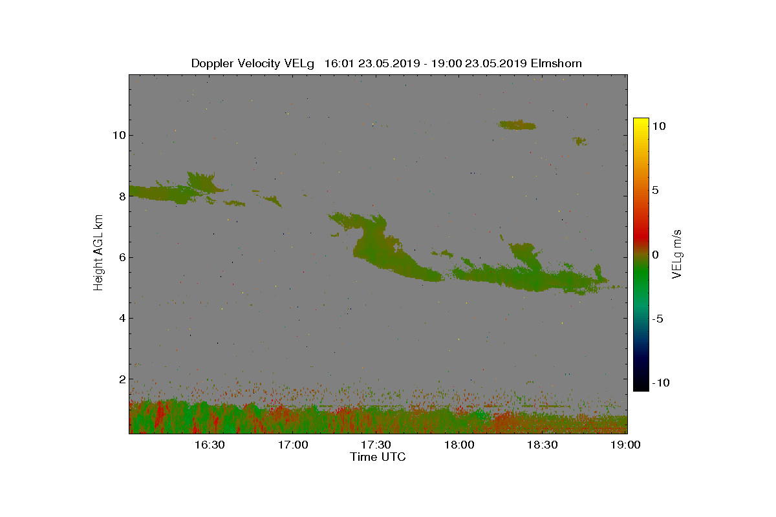The height and width of the screenshot is (517, 776).
Task: Click the 18:00 time tick label
Action: click(x=459, y=445)
